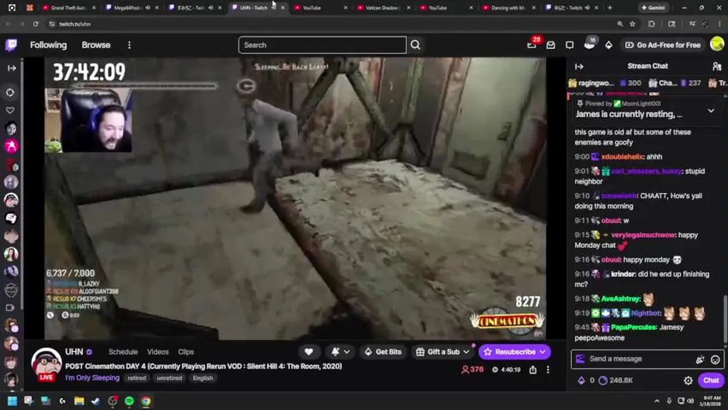Click the magnifier search button
This screenshot has width=728, height=410.
coord(415,45)
